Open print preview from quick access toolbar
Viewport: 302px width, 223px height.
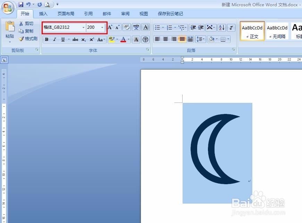[x=47, y=4]
